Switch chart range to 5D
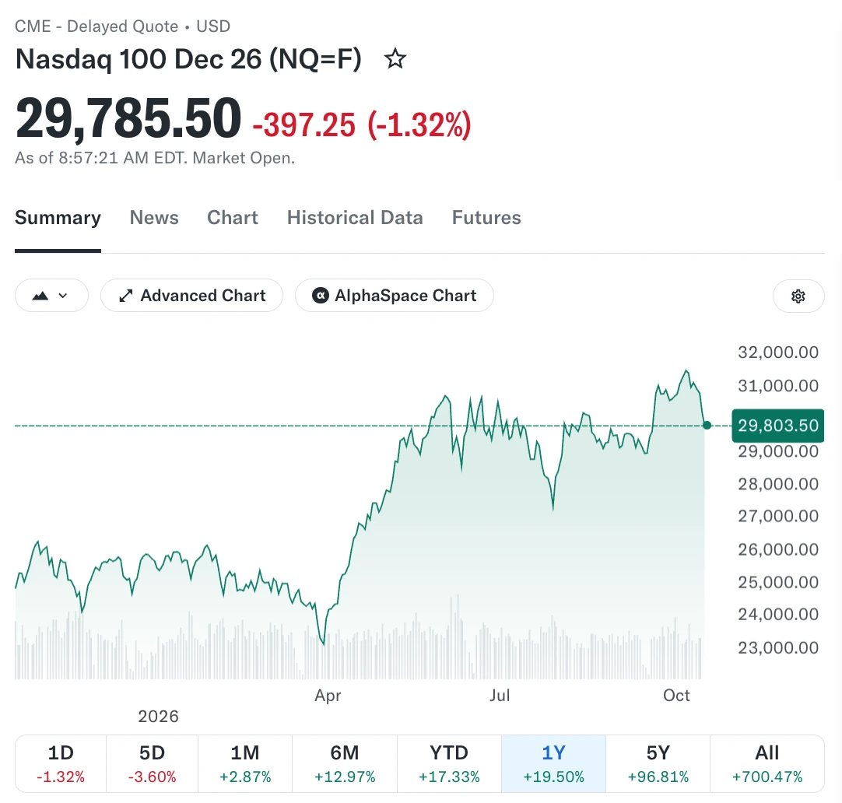The width and height of the screenshot is (842, 803). pyautogui.click(x=152, y=764)
